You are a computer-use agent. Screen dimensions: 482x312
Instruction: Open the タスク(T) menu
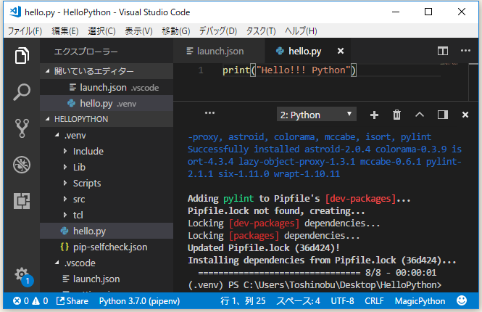click(x=261, y=30)
